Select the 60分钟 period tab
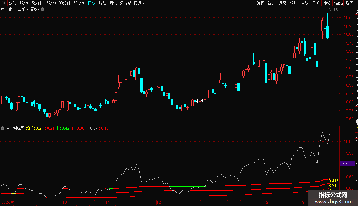The image size is (358, 206). tap(79, 3)
